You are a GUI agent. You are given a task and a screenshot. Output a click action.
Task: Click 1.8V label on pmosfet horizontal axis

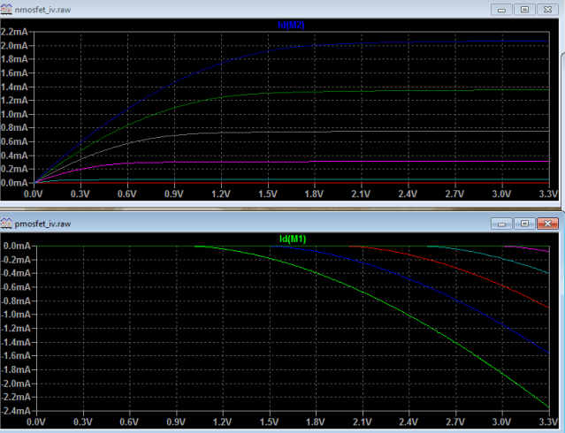316,422
